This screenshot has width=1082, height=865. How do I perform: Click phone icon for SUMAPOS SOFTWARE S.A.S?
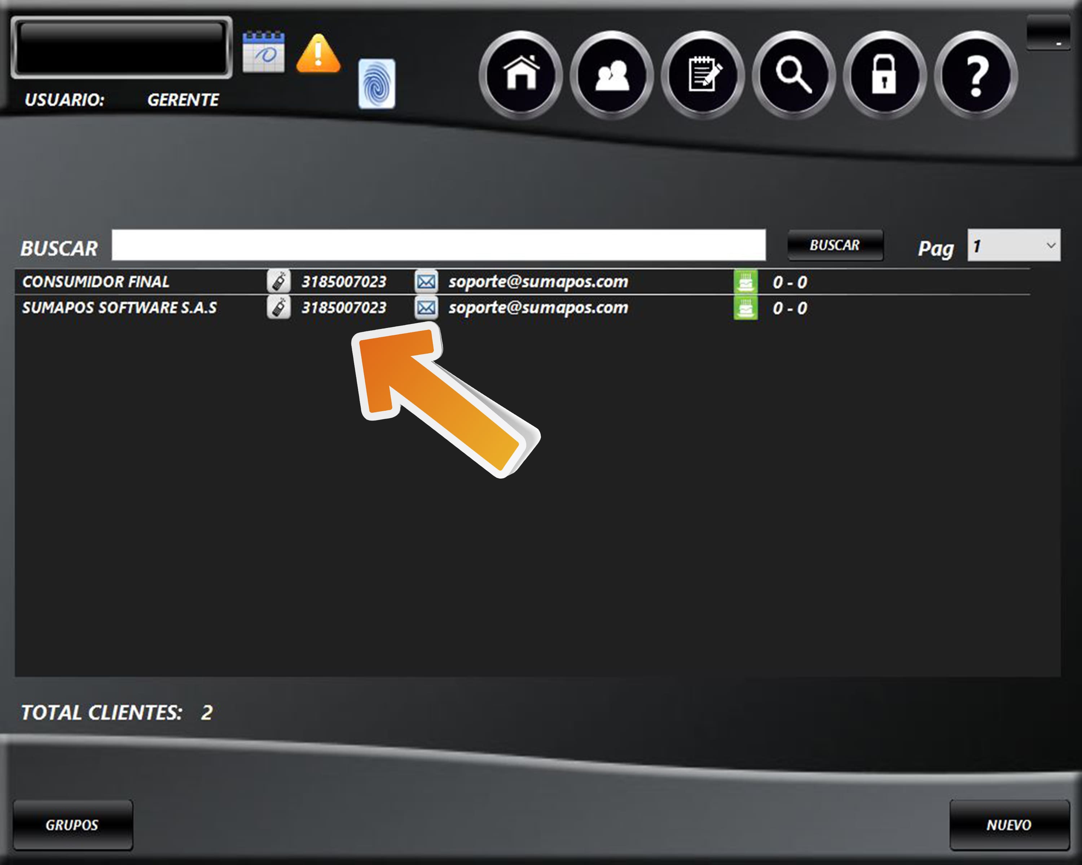(278, 307)
